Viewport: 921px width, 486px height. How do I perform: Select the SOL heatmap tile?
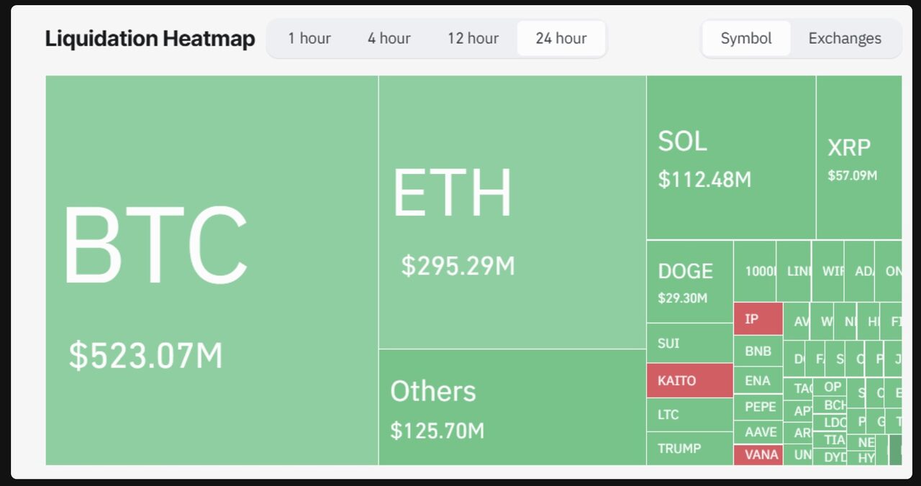730,157
